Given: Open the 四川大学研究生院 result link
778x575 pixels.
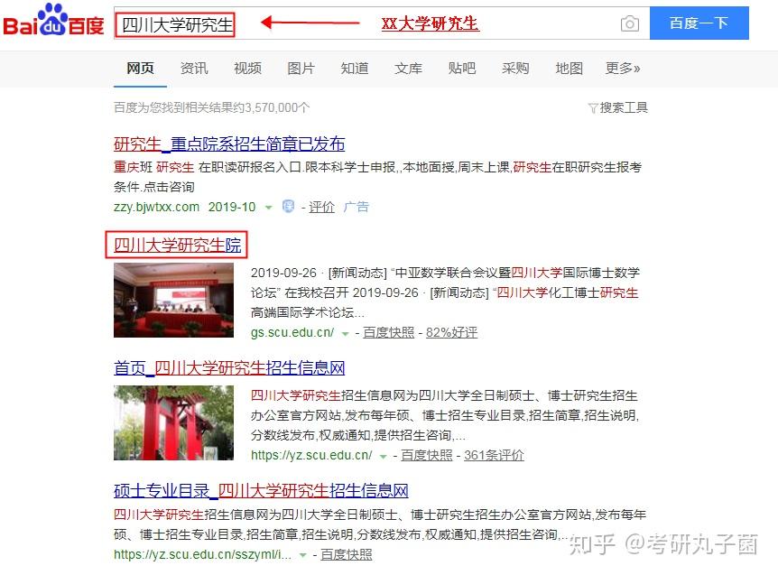Looking at the screenshot, I should 177,245.
